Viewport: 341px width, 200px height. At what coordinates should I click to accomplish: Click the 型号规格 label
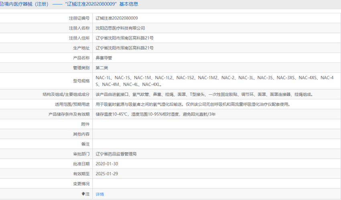coord(81,81)
